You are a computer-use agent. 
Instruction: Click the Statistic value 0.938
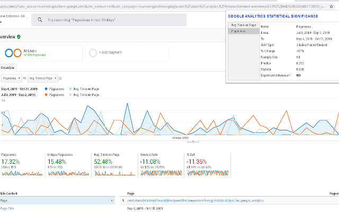point(300,69)
